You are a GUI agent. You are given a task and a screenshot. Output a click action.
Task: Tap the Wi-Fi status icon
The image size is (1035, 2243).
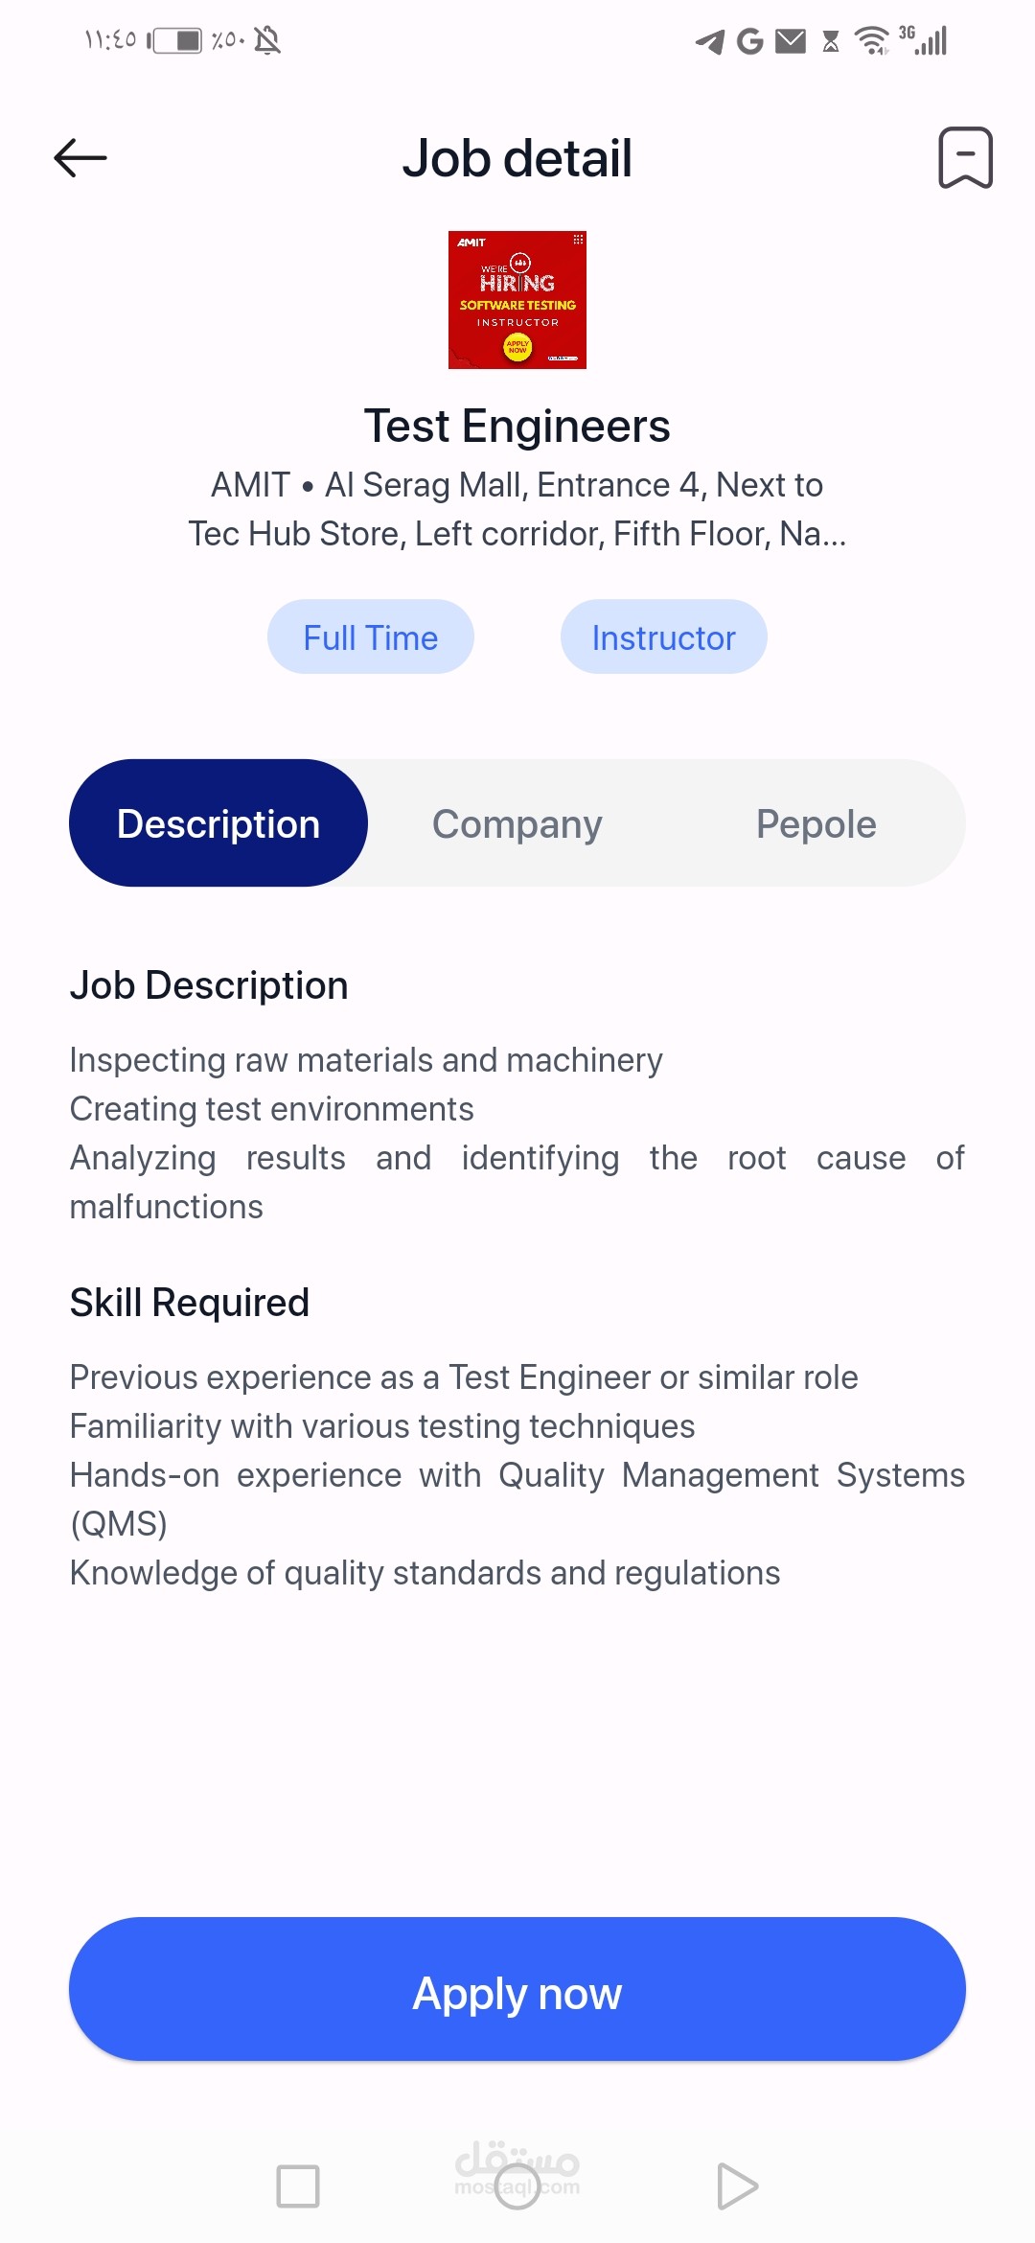coord(871,41)
